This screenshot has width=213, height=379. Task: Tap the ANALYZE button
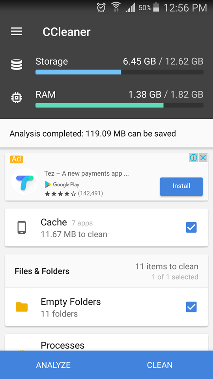(x=53, y=365)
